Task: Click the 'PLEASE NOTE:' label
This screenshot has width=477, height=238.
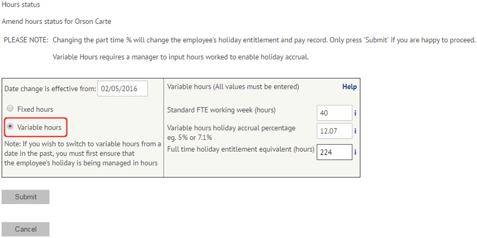Action: click(x=26, y=40)
